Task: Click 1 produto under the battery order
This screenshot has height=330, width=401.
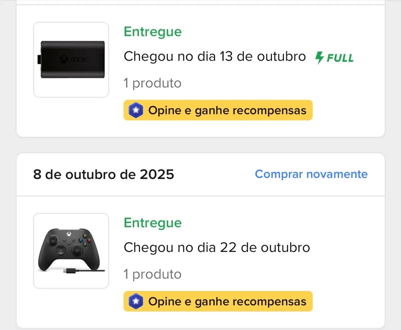Action: (x=153, y=83)
